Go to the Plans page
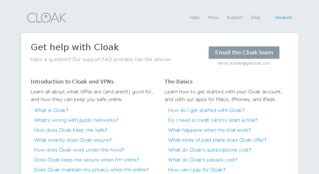This screenshot has width=319, height=174. (213, 18)
